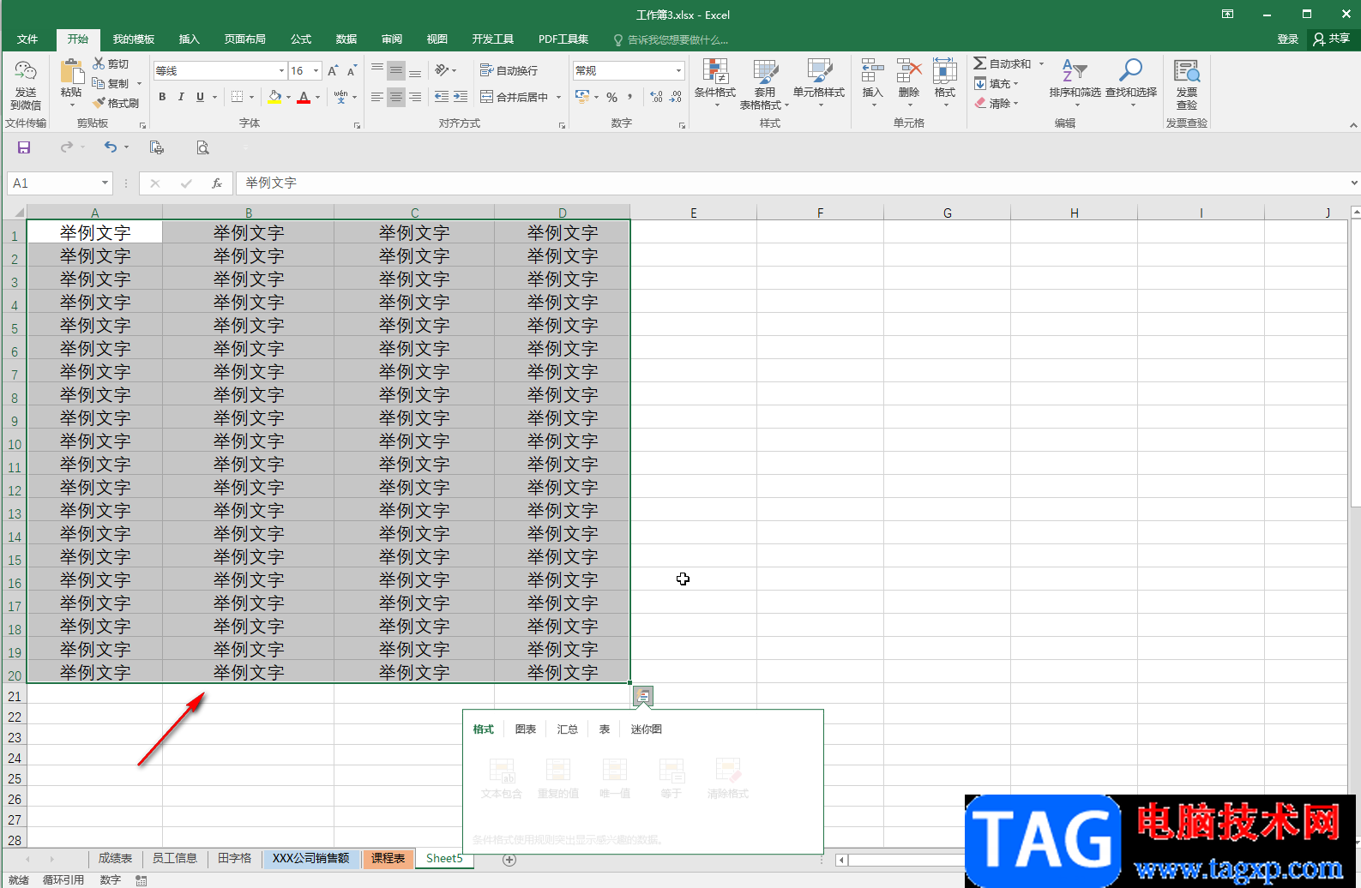Apply comma style number format
Image resolution: width=1361 pixels, height=888 pixels.
tap(630, 97)
